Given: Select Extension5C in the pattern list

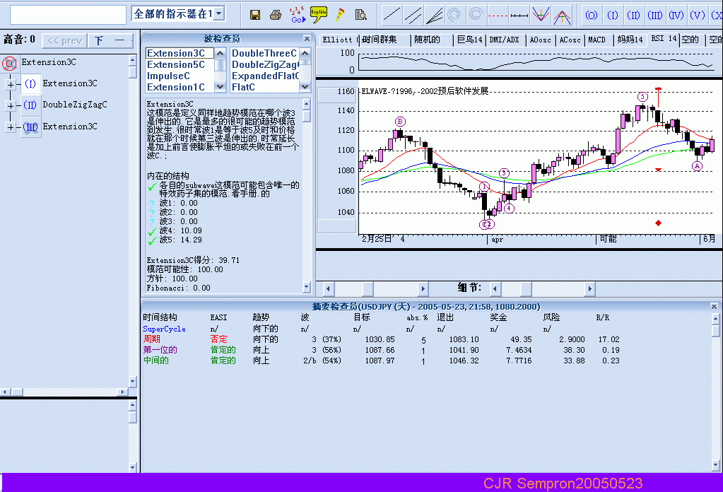Looking at the screenshot, I should (x=176, y=65).
